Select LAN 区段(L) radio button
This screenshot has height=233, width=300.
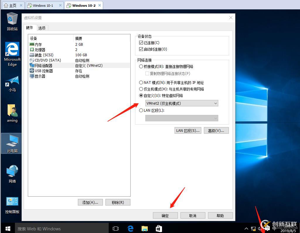click(141, 110)
